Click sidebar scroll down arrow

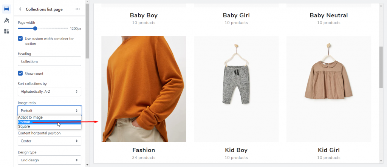coord(87,165)
